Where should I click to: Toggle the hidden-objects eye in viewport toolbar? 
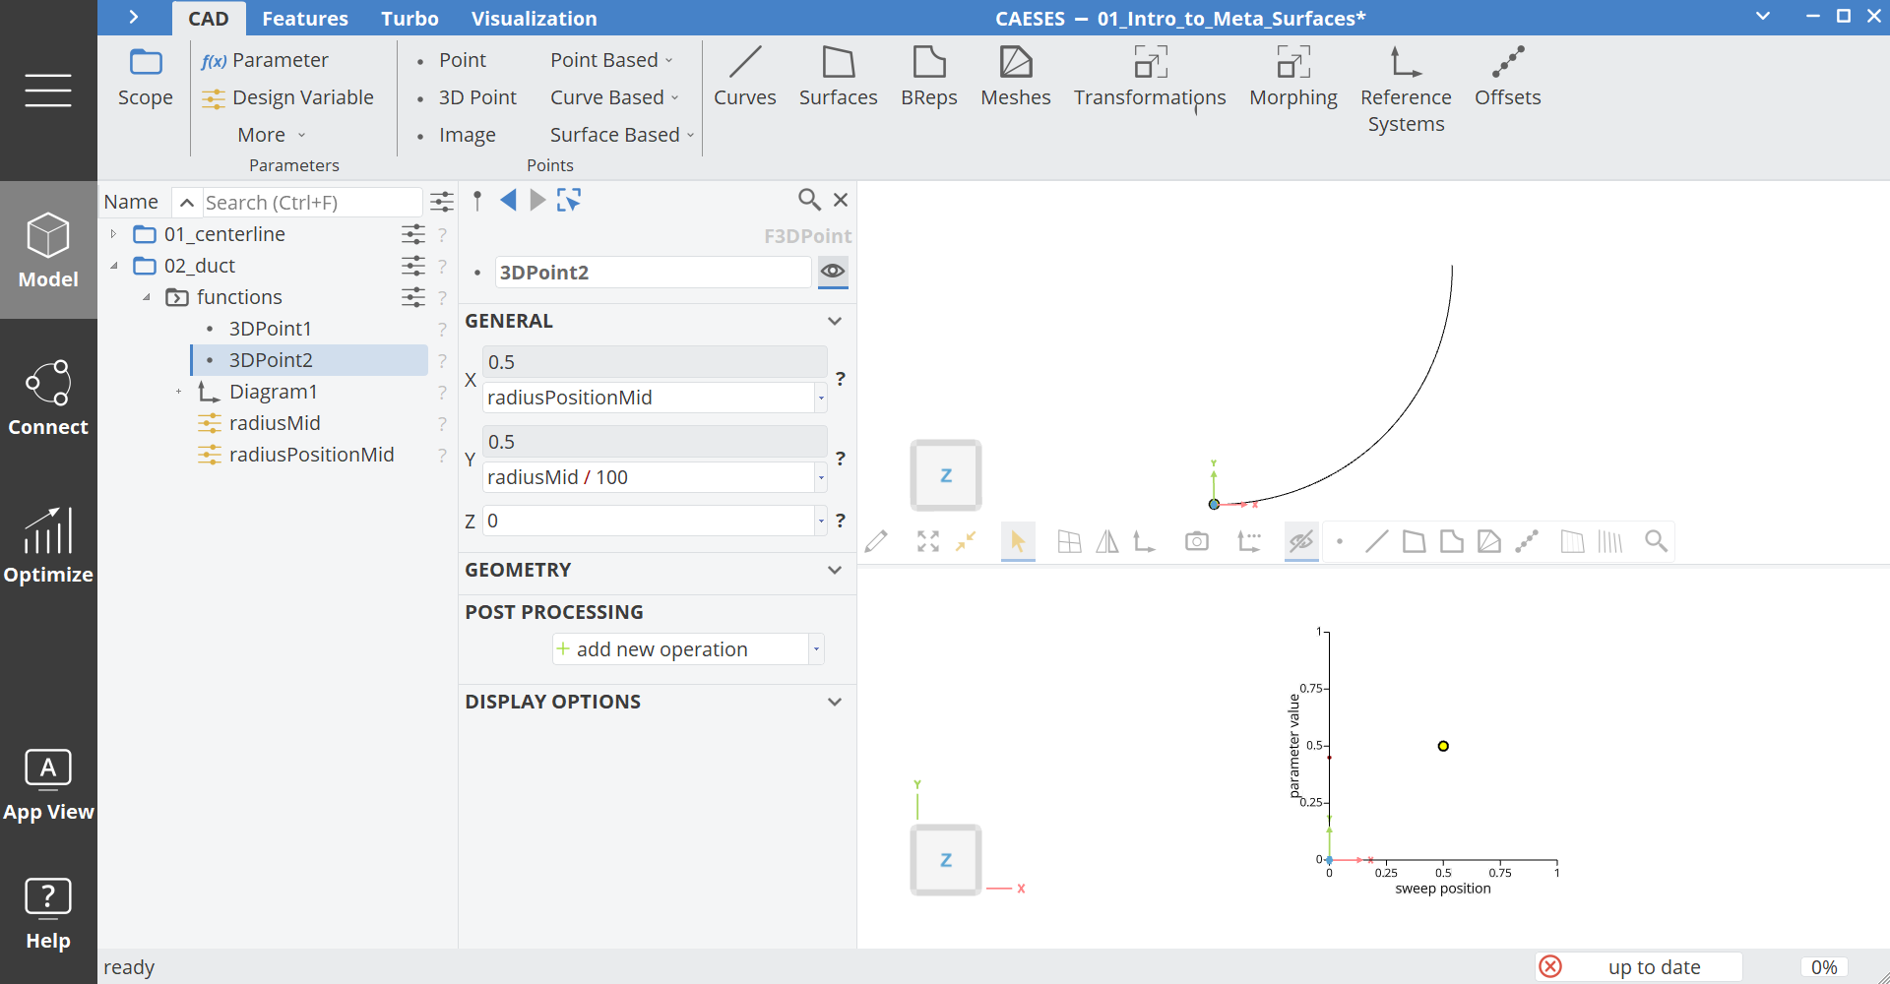[x=1301, y=541]
